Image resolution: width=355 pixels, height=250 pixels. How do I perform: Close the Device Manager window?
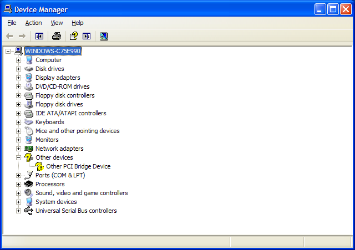click(346, 9)
